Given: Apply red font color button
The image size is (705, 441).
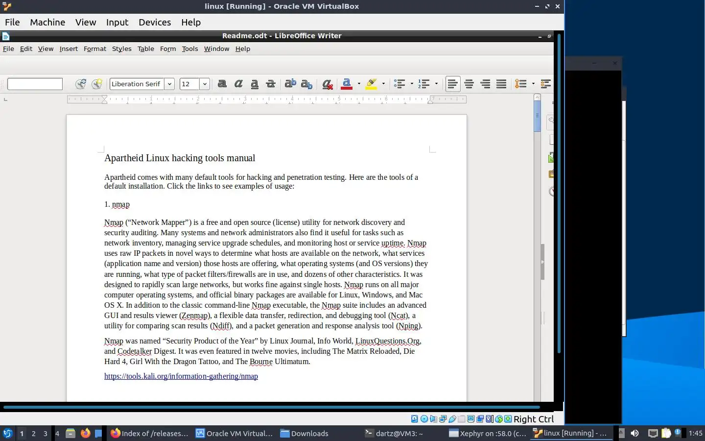Looking at the screenshot, I should coord(347,84).
